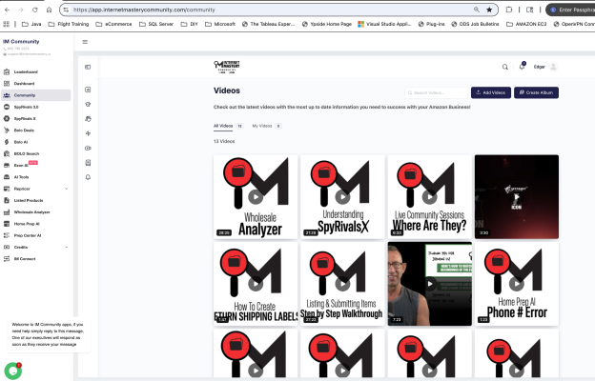The width and height of the screenshot is (595, 381).
Task: Switch to the My Videos tab
Action: [x=264, y=126]
